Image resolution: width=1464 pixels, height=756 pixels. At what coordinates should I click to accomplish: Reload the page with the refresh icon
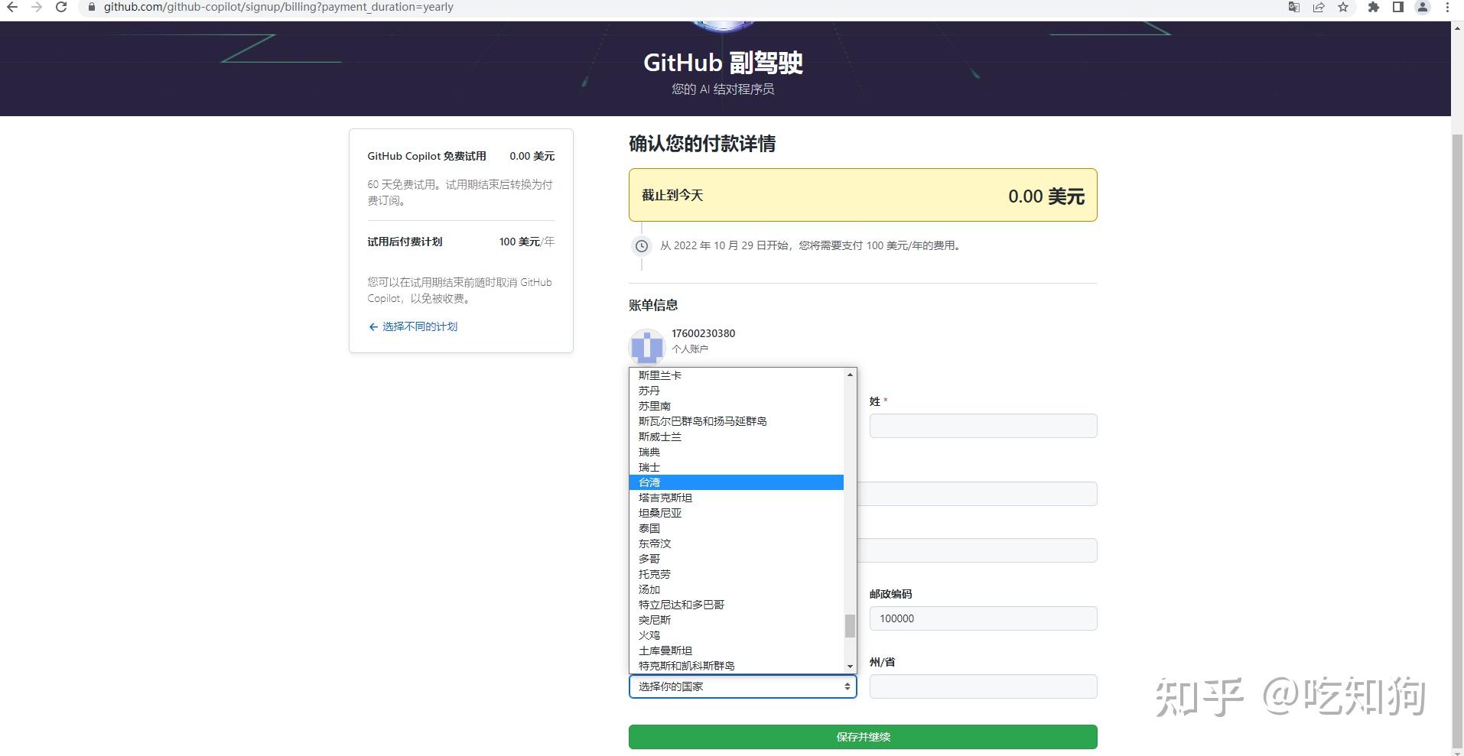[x=62, y=7]
